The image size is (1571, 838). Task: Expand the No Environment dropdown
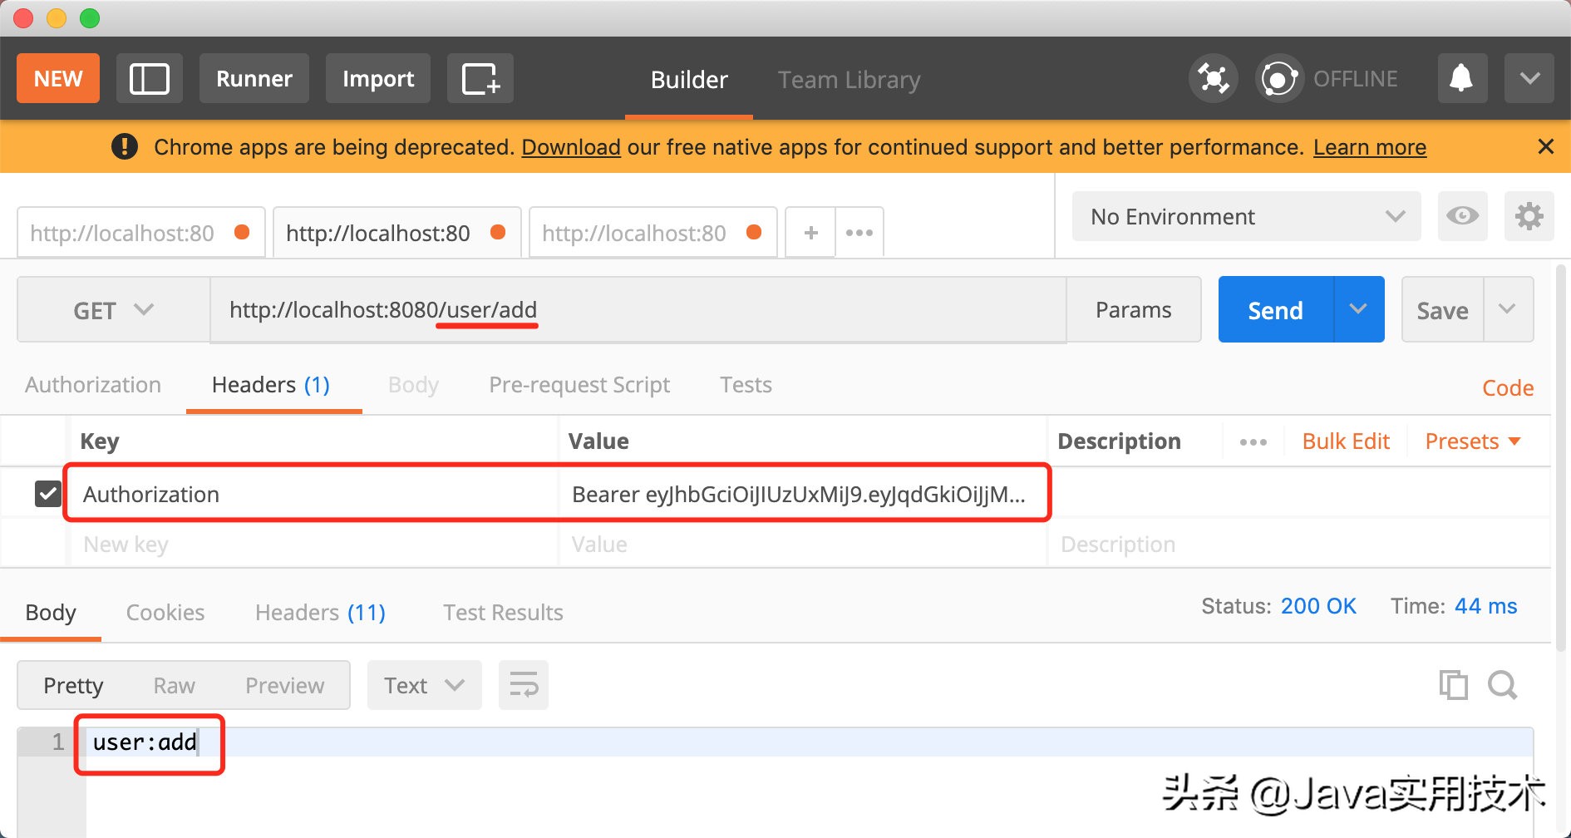pos(1246,216)
